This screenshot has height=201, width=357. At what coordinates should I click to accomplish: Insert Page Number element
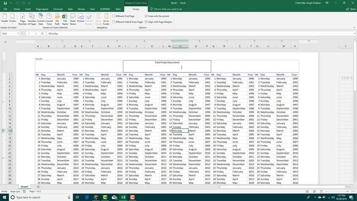coord(22,19)
